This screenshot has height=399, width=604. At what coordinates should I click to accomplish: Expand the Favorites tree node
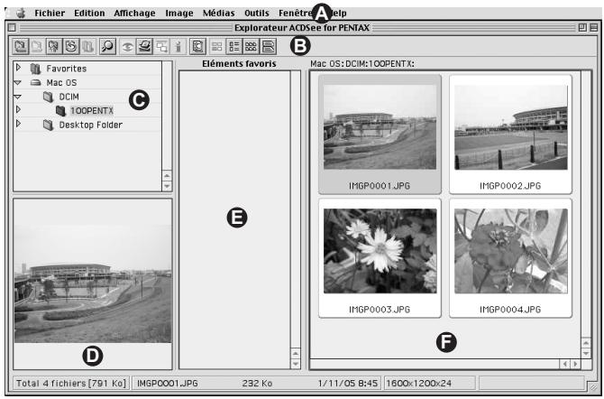point(18,68)
